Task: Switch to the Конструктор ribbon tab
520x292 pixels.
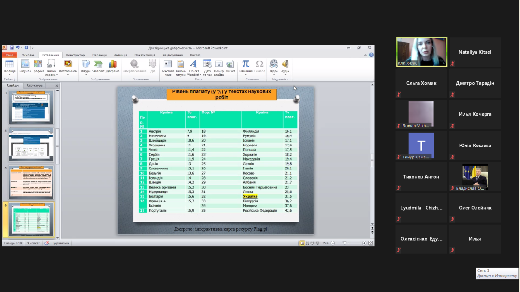Action: (x=76, y=55)
